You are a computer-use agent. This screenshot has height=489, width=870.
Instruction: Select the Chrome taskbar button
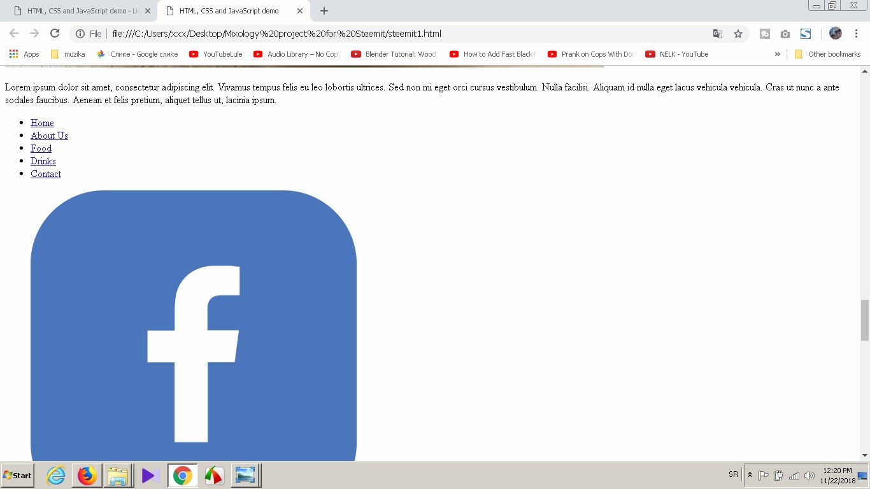(183, 476)
